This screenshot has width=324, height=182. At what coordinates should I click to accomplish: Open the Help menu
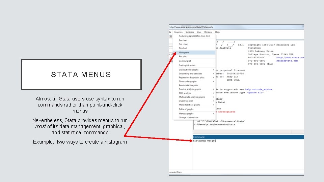click(217, 32)
